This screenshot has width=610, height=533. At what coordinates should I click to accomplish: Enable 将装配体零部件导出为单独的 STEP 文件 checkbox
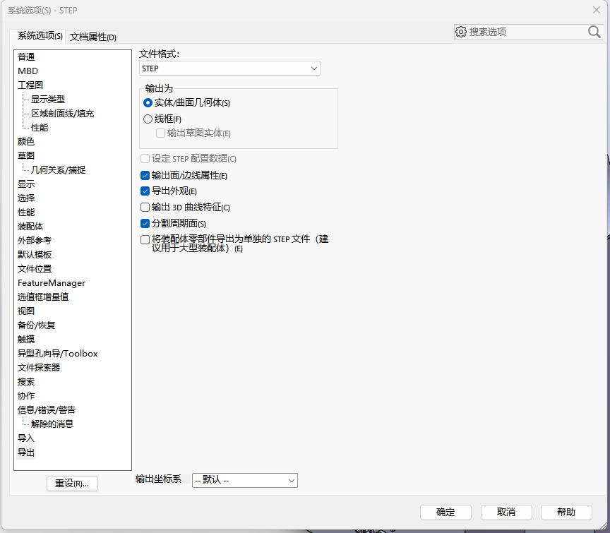145,239
